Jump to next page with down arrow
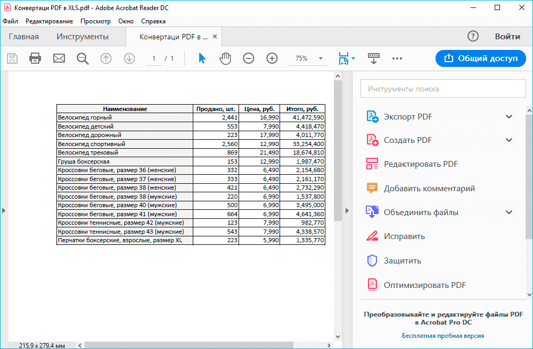533x349 pixels. [129, 58]
